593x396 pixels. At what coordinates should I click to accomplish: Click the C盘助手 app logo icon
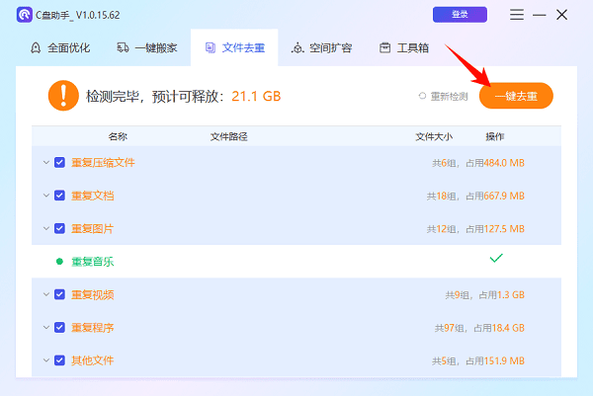click(x=22, y=15)
